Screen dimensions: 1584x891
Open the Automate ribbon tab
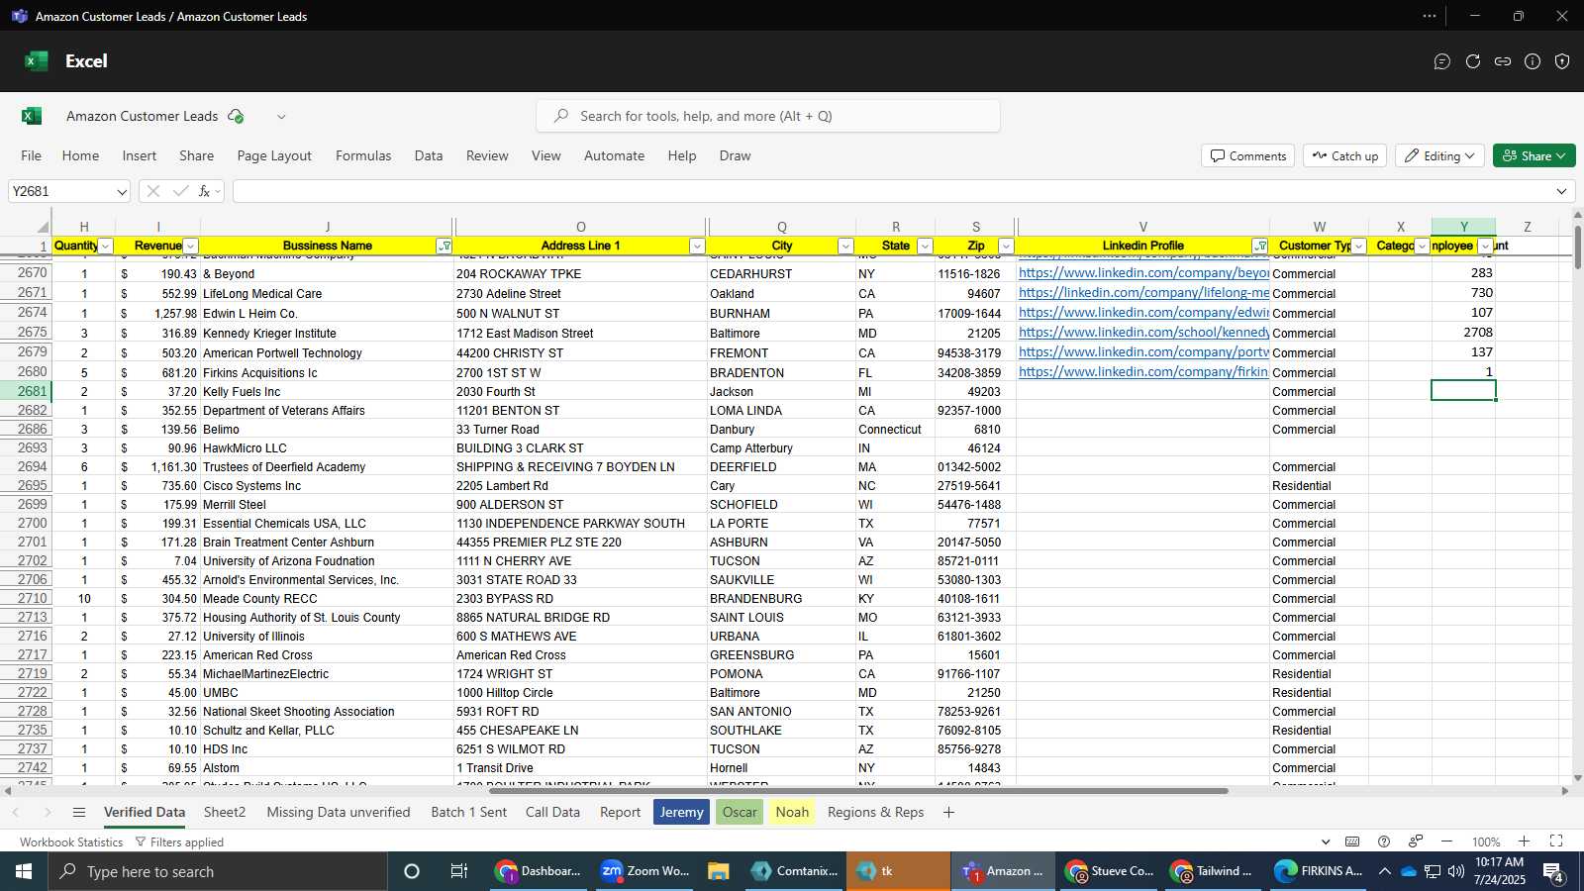(x=614, y=155)
